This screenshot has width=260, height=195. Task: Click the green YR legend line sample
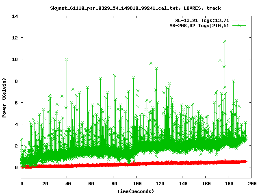pyautogui.click(x=239, y=25)
